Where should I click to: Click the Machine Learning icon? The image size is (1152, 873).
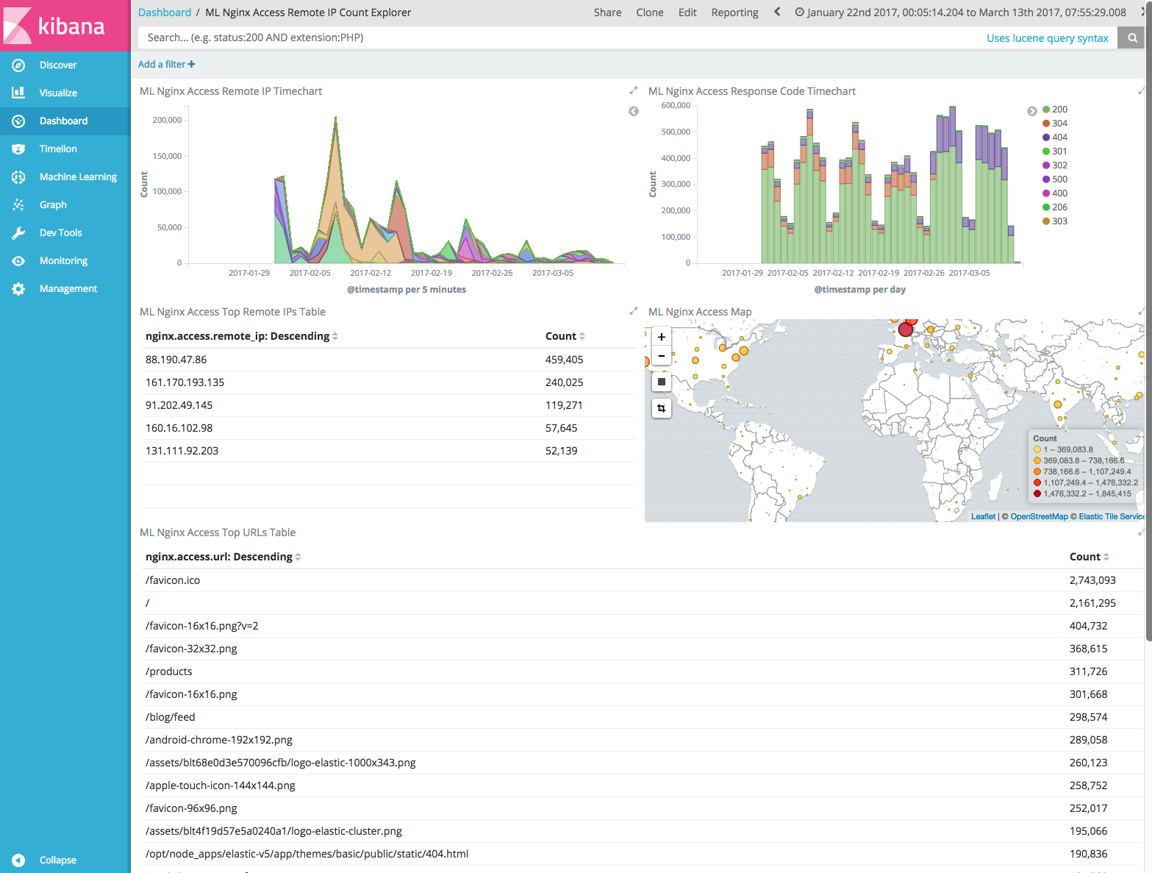[18, 177]
